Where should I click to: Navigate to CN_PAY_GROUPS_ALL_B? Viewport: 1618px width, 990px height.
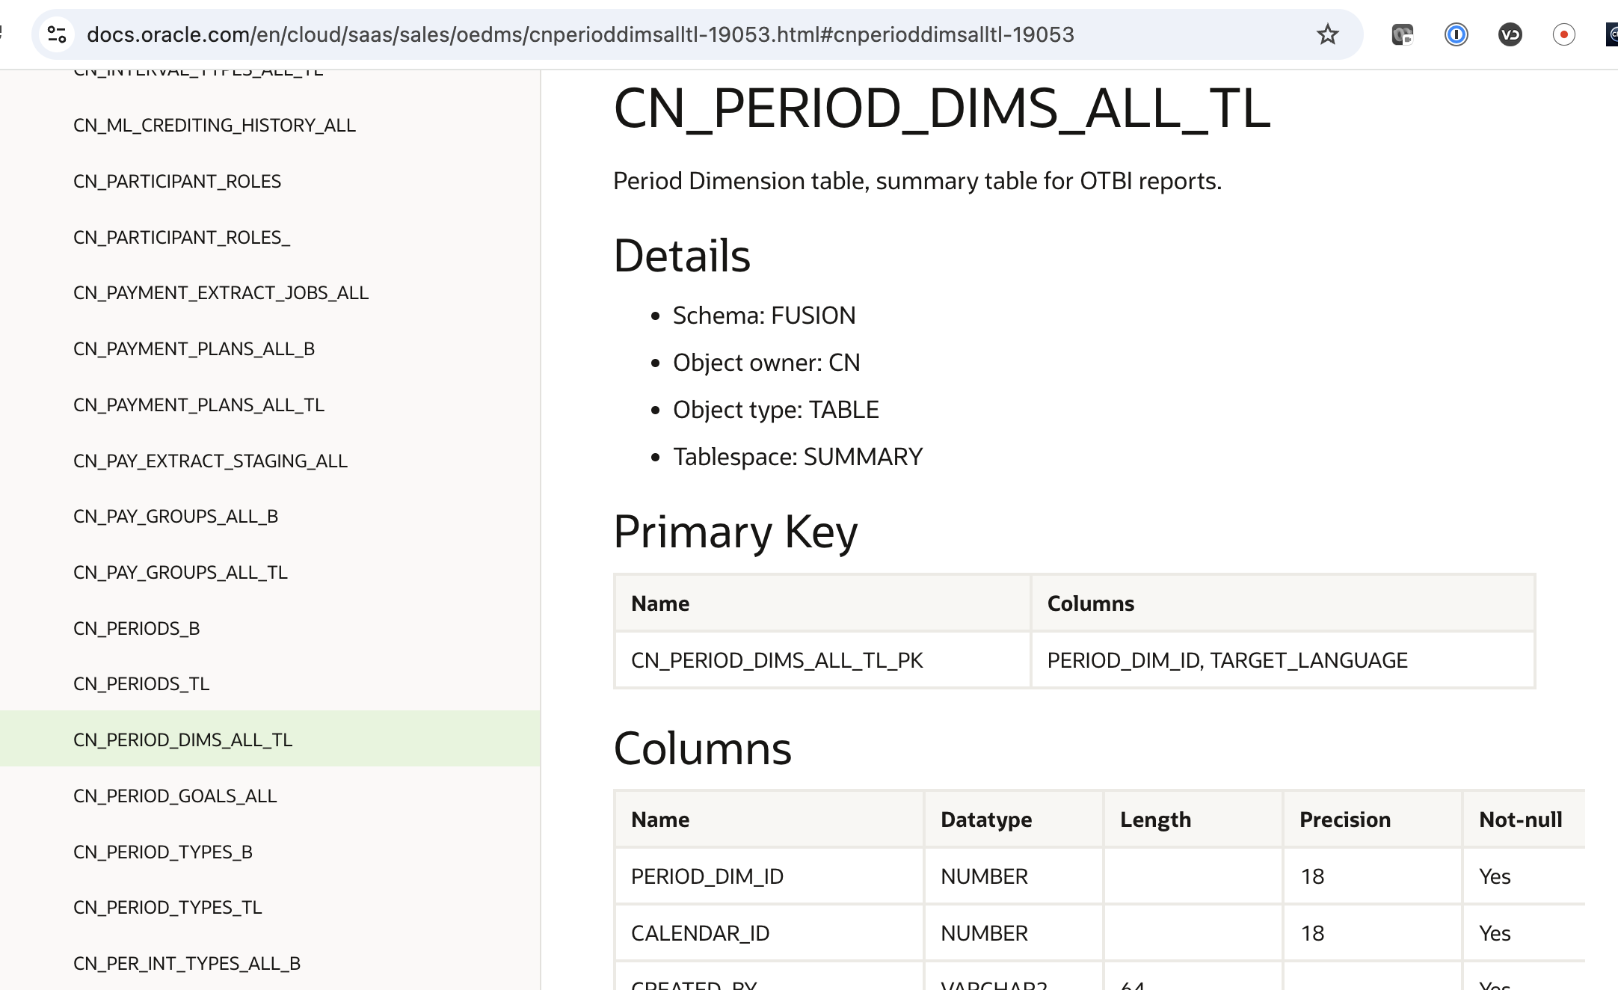(176, 516)
